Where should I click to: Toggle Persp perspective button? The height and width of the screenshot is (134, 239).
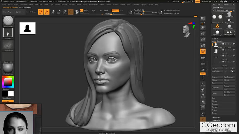(203, 51)
